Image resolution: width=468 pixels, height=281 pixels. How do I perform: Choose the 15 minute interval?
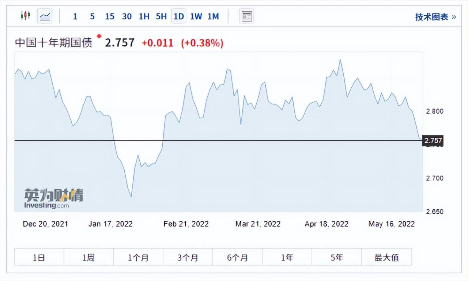coord(109,16)
